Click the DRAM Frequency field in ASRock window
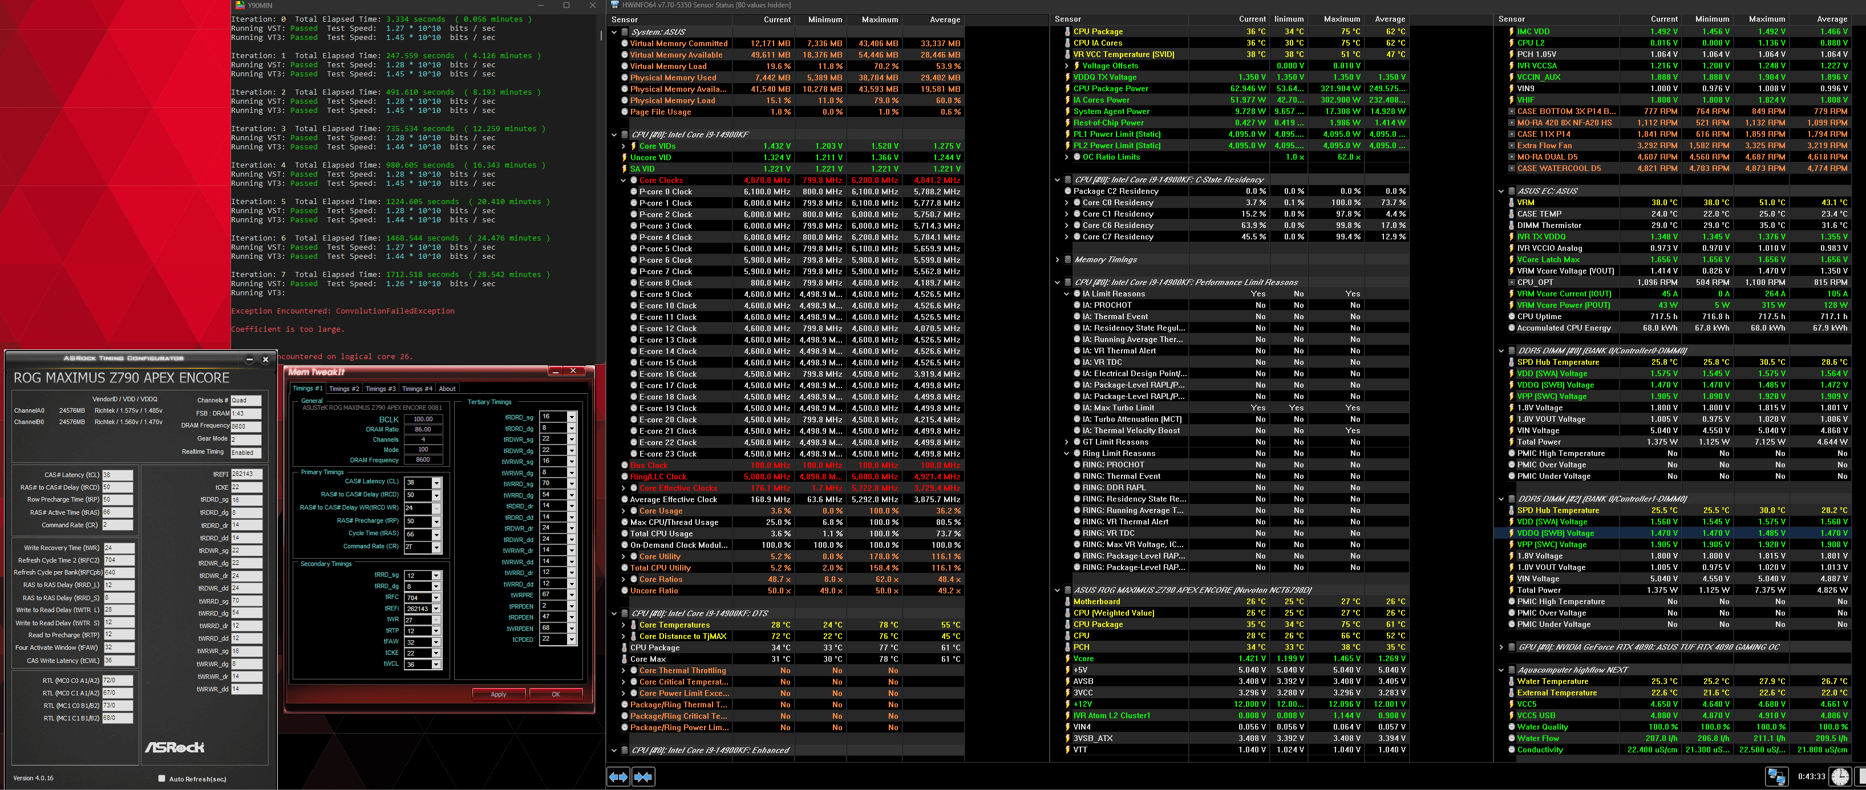 point(245,426)
